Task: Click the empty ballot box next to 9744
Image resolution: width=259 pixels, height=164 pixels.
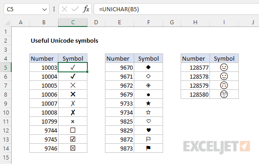Action: tap(73, 130)
